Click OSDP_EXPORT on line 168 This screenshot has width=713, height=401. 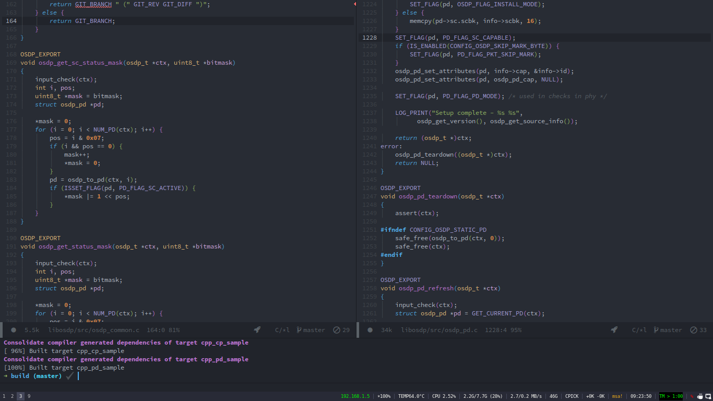(40, 54)
